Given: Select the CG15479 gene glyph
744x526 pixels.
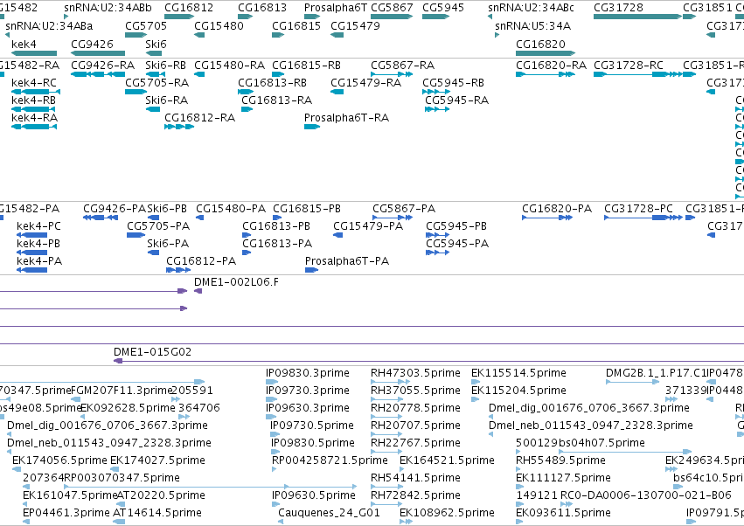Looking at the screenshot, I should click(x=337, y=35).
